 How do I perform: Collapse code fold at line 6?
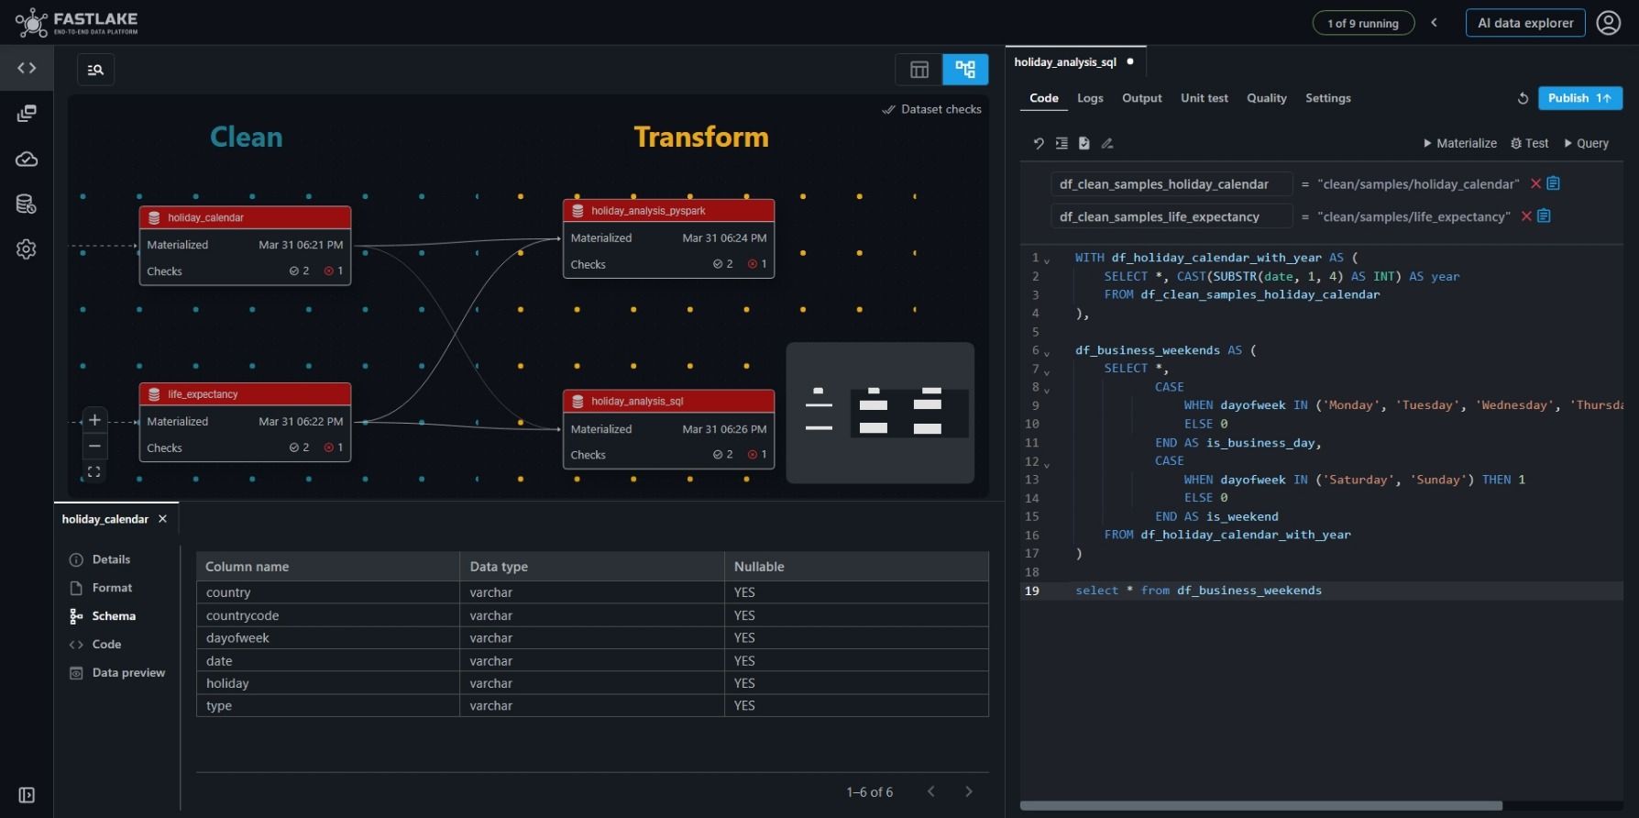[1047, 353]
